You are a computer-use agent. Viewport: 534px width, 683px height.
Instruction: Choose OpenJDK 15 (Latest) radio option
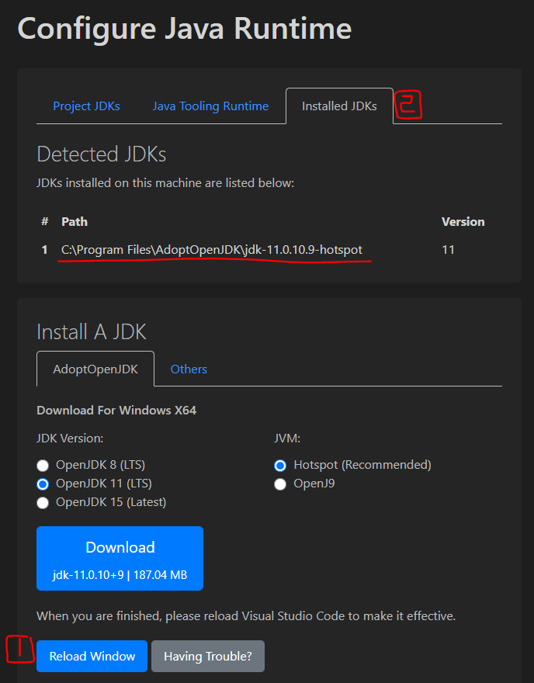click(x=43, y=503)
